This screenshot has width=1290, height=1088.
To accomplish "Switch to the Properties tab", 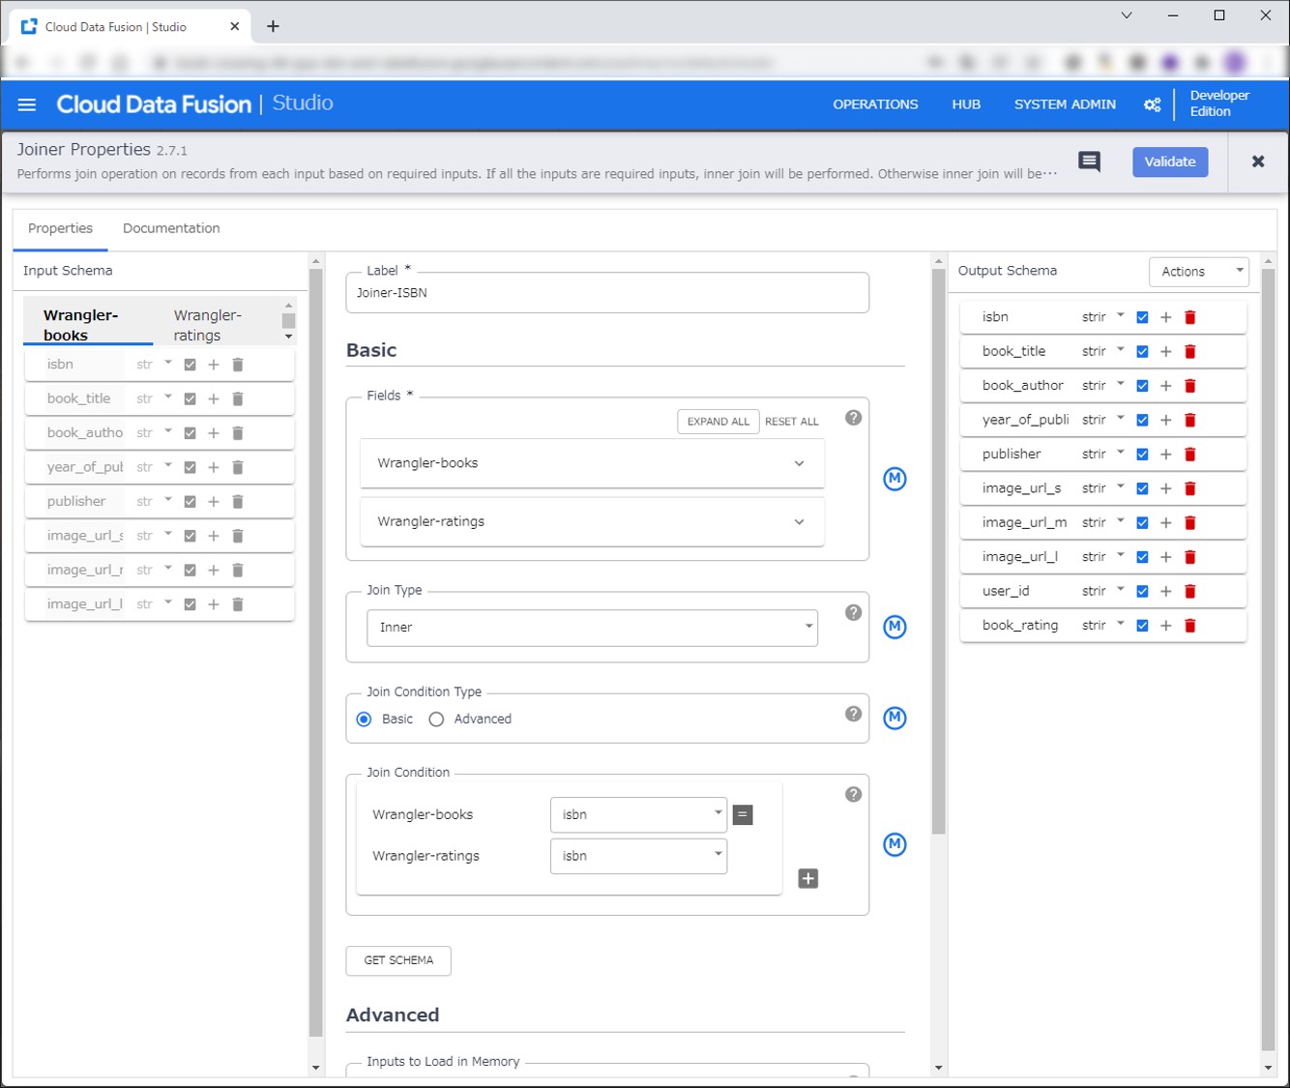I will tap(60, 228).
